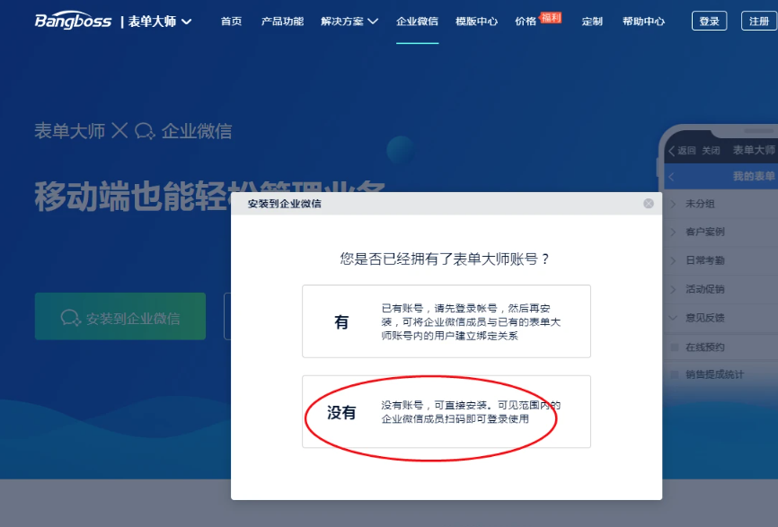Click the chat icon on 安装到企业微信 button
Screen dimensions: 778x527
point(71,318)
